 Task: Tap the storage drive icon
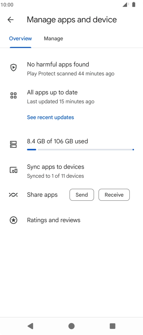pos(13,144)
